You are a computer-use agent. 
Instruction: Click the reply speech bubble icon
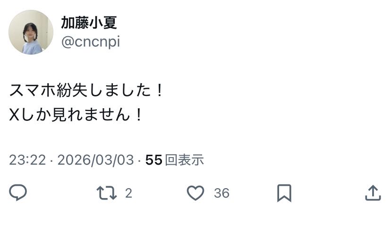tap(18, 193)
